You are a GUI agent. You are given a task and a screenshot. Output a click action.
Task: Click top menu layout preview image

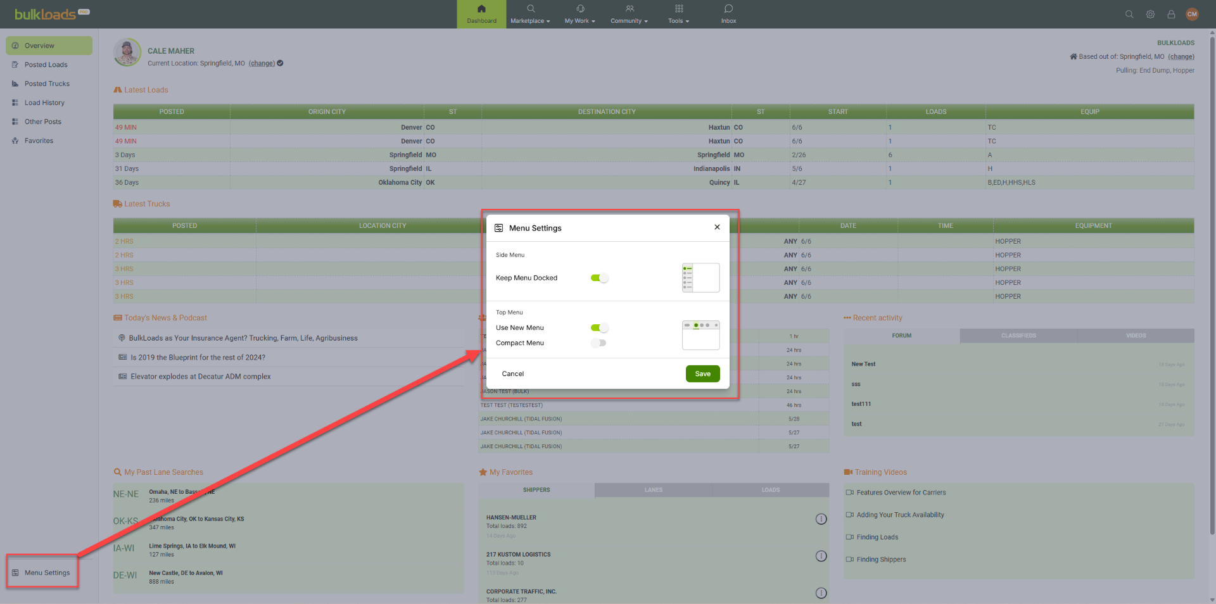(700, 336)
